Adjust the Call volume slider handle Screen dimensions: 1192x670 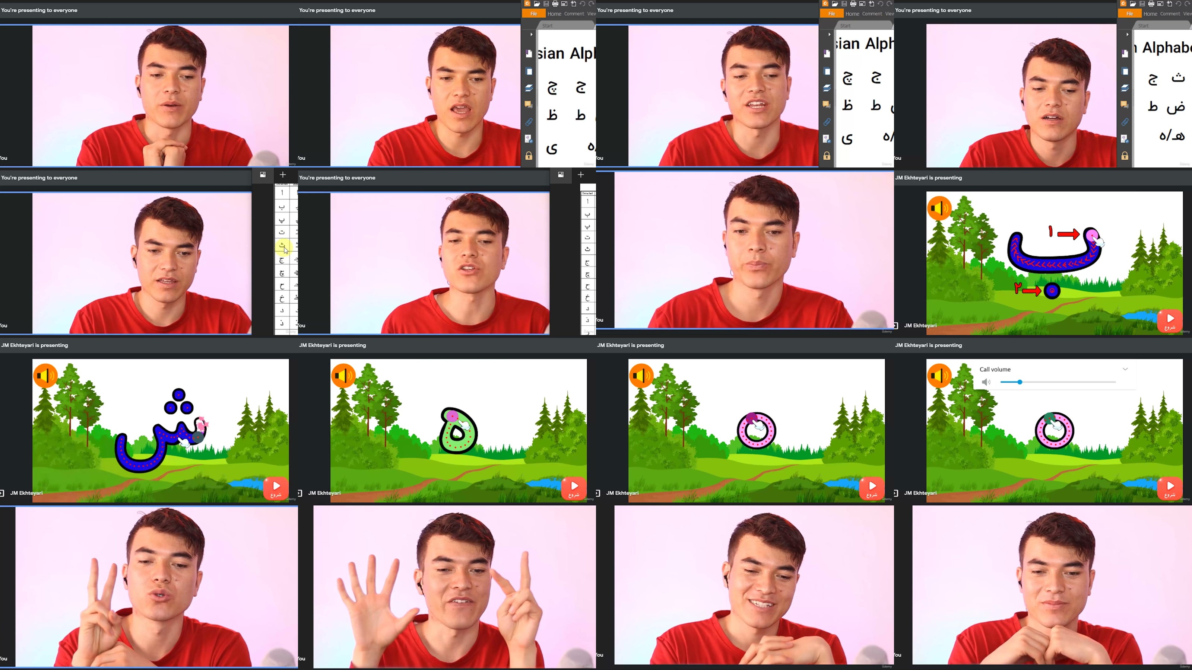tap(1020, 382)
